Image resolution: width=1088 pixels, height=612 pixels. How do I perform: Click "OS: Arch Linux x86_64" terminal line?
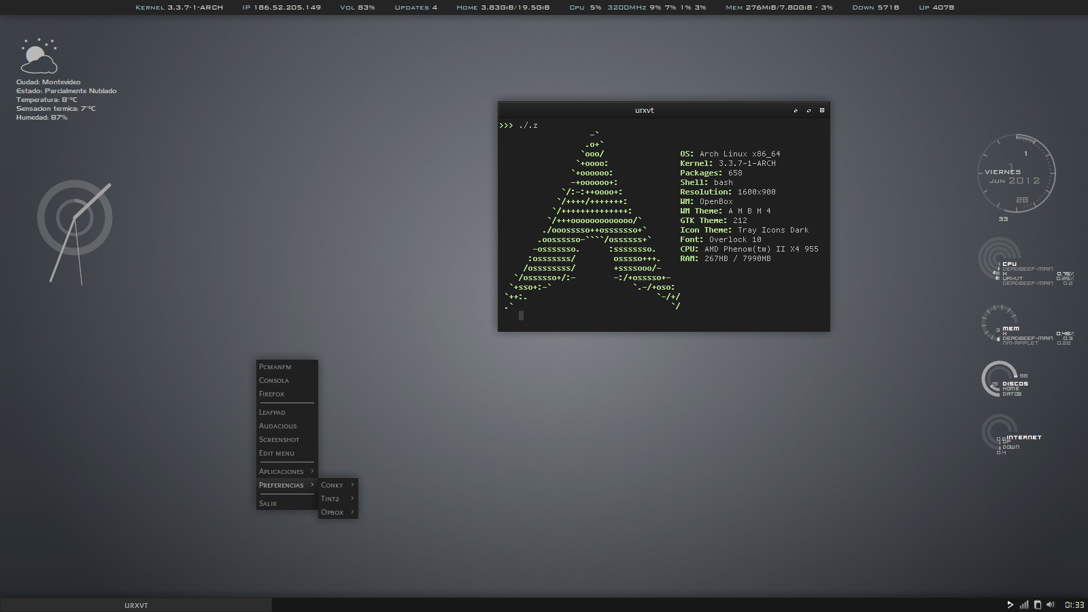pyautogui.click(x=730, y=154)
